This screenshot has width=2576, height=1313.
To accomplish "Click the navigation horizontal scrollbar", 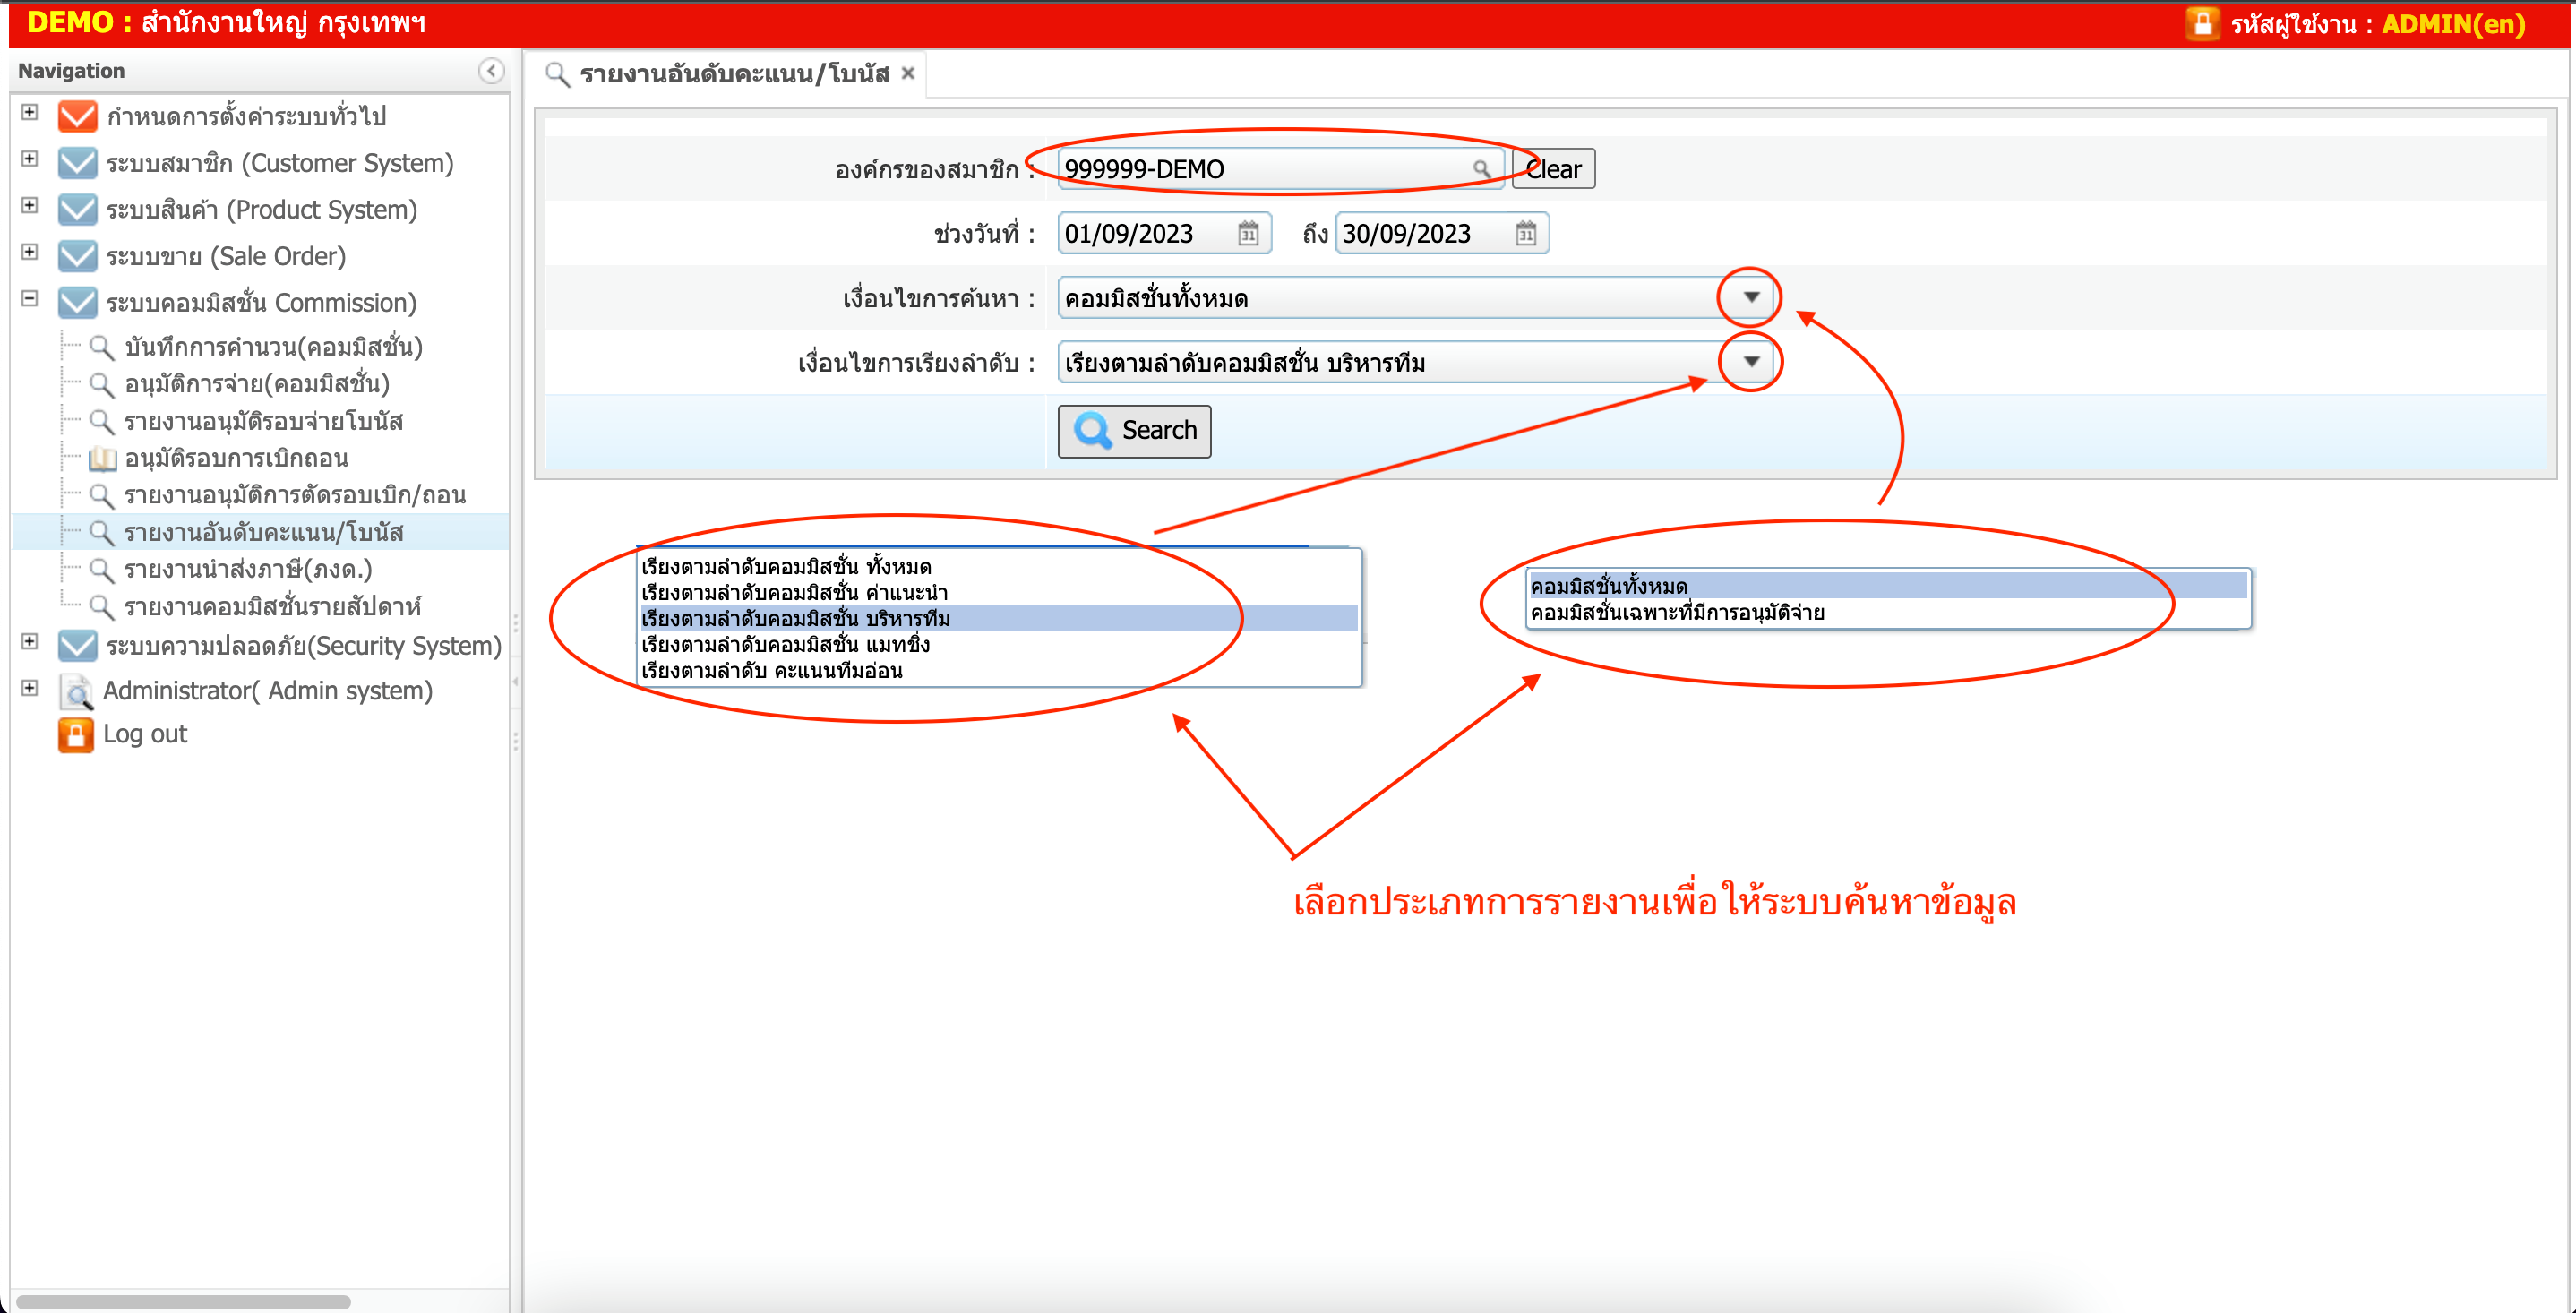I will coord(183,1302).
